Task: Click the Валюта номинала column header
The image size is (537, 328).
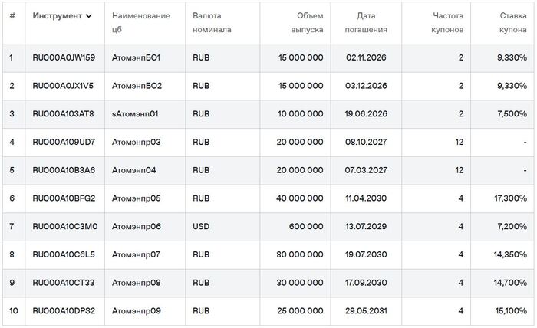Action: pyautogui.click(x=212, y=22)
